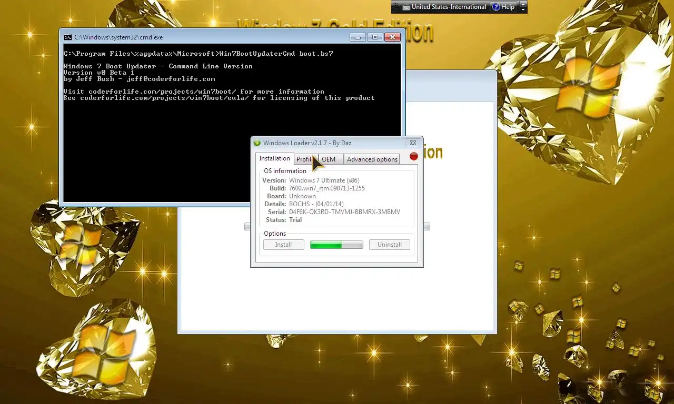Click the Windows Loader v2.1.7 title text
674x404 pixels.
[307, 143]
